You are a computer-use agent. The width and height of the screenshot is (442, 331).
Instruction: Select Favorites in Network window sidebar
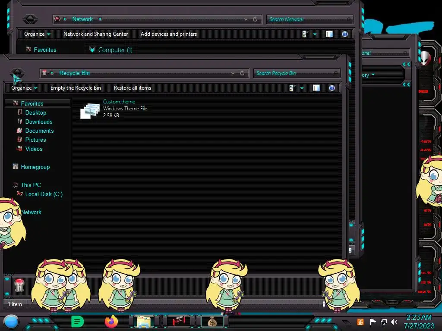pos(45,50)
